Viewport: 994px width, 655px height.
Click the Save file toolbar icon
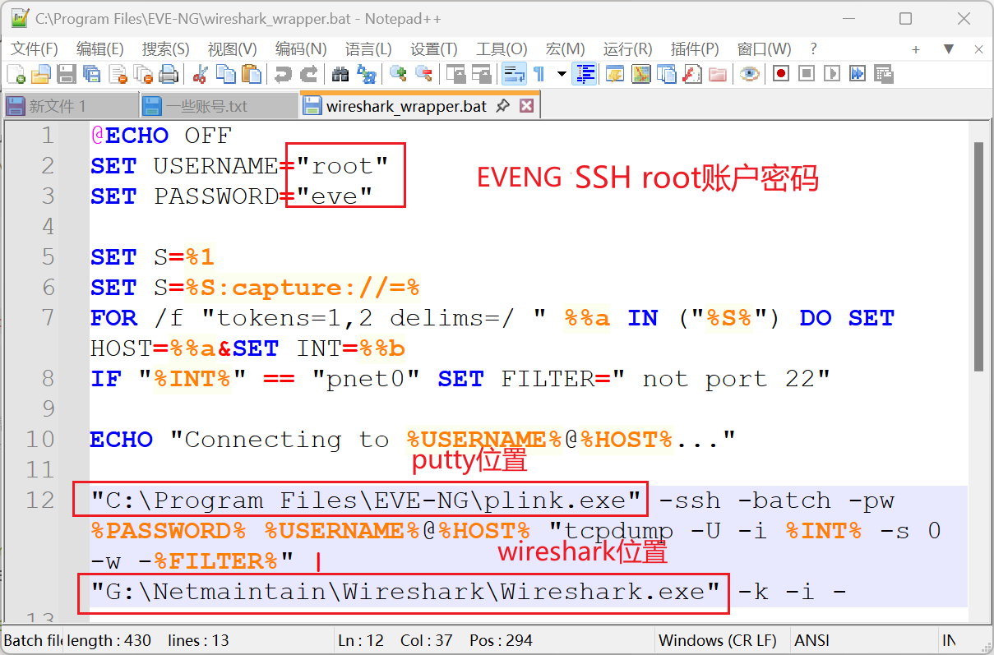point(67,75)
